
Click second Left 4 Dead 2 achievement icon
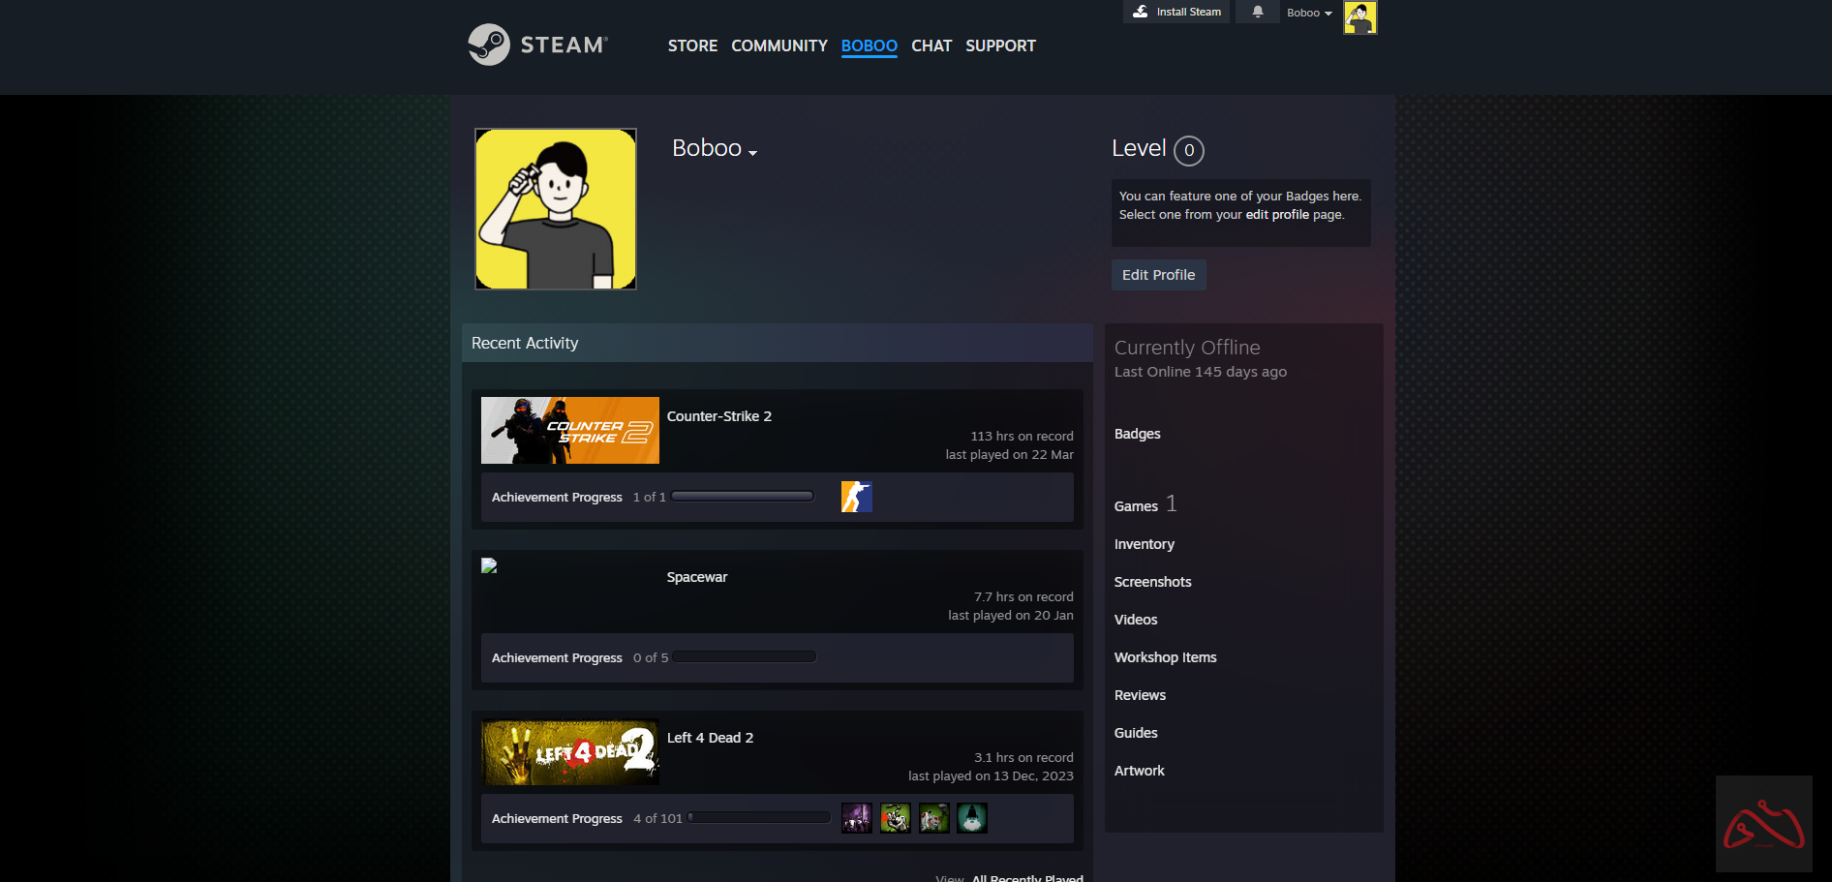[895, 818]
